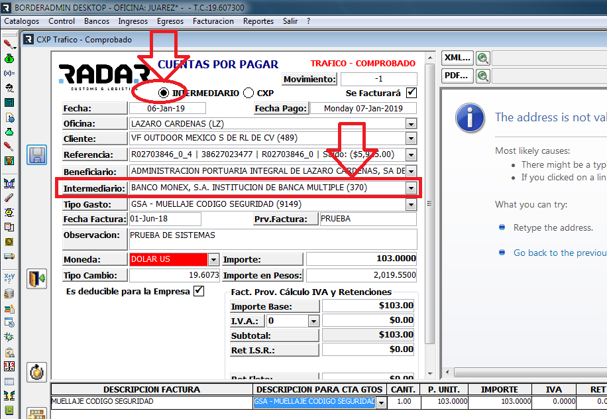Click the Retype the address link

[x=553, y=227]
